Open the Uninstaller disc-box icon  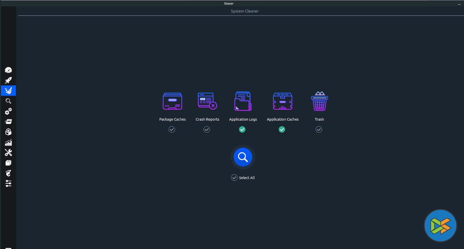tap(8, 132)
